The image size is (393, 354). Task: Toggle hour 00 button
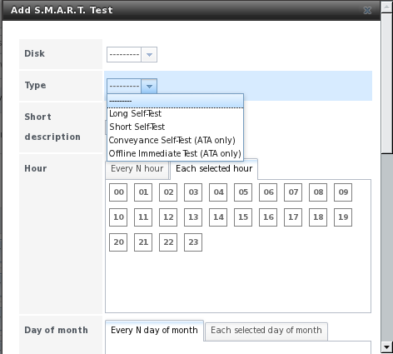[118, 192]
